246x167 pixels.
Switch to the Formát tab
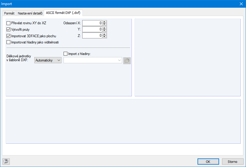9,13
